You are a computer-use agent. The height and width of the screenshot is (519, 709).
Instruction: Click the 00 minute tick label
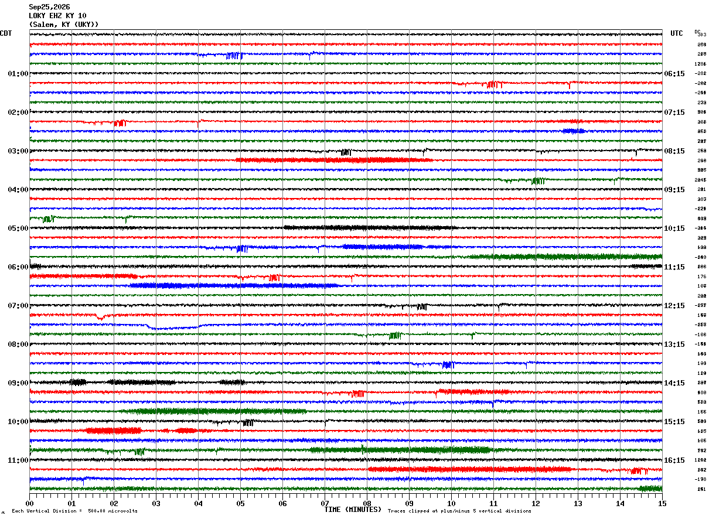click(29, 503)
